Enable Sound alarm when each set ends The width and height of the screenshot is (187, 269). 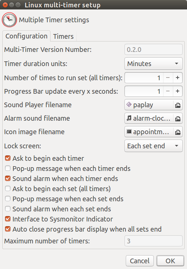point(8,209)
